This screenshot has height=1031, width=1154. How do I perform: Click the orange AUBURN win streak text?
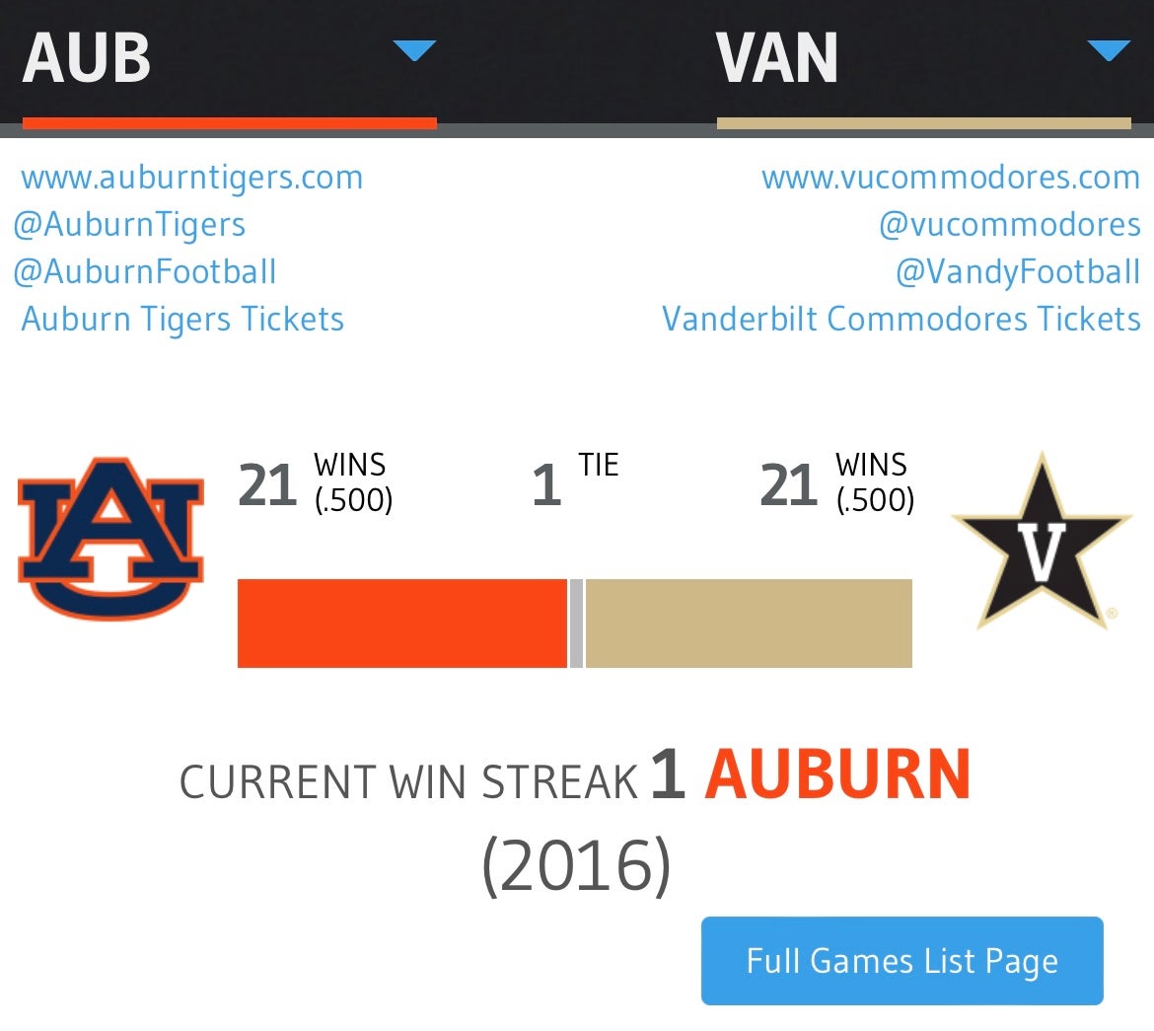click(837, 775)
